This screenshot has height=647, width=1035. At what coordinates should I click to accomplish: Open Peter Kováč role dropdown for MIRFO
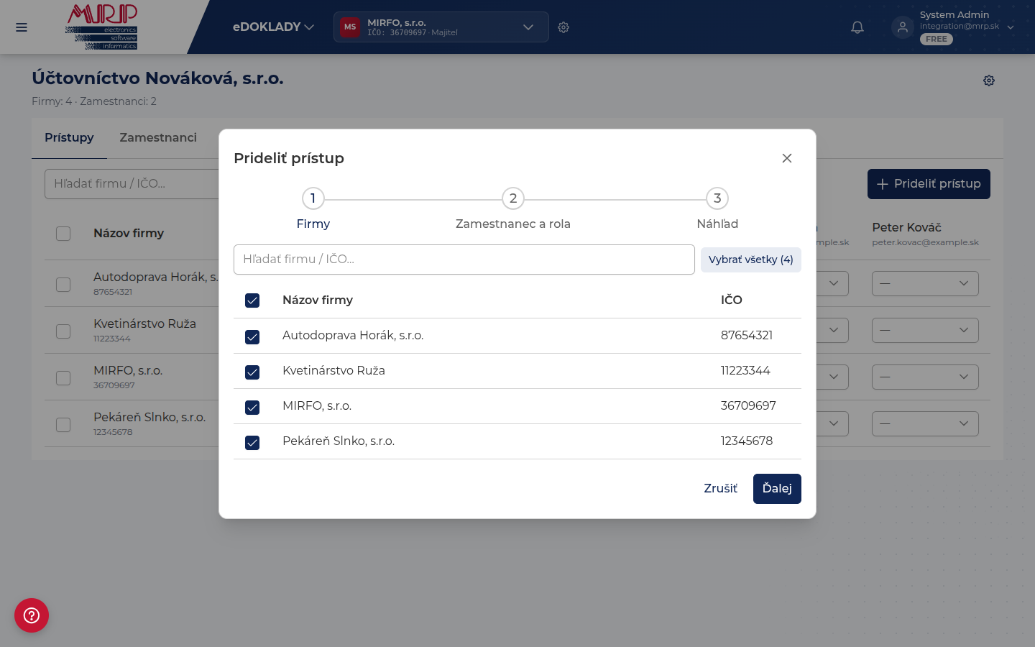pyautogui.click(x=925, y=377)
